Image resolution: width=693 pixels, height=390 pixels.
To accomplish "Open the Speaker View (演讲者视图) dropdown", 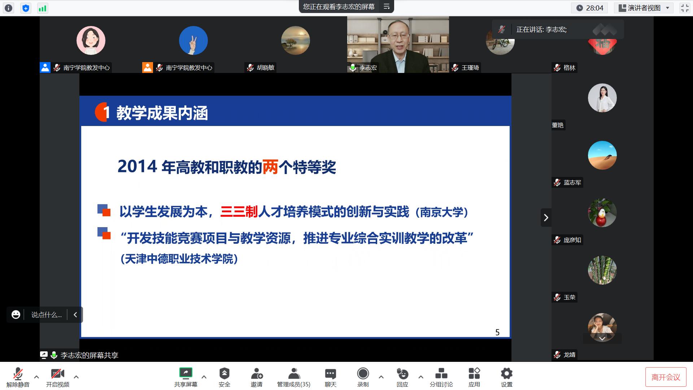I will point(644,8).
